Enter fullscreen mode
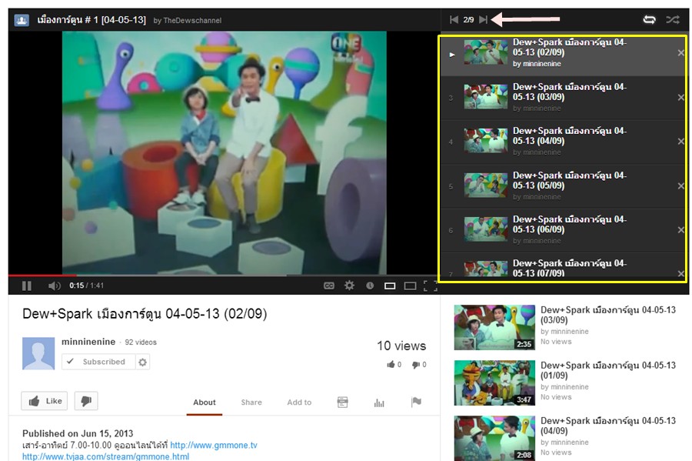This screenshot has width=692, height=461. (x=430, y=286)
